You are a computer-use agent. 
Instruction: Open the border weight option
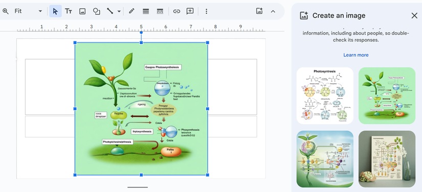(x=146, y=11)
